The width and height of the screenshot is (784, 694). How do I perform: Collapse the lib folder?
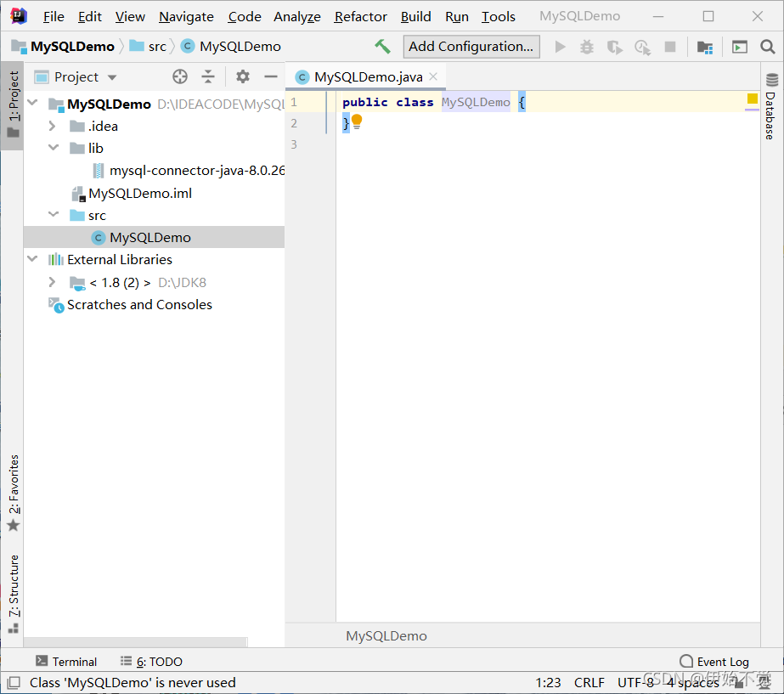(53, 148)
